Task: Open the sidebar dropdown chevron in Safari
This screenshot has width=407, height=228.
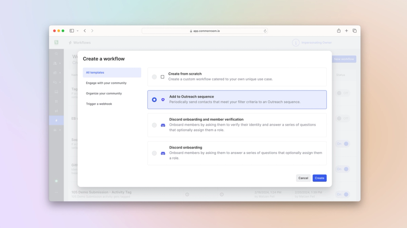Action: pyautogui.click(x=78, y=31)
